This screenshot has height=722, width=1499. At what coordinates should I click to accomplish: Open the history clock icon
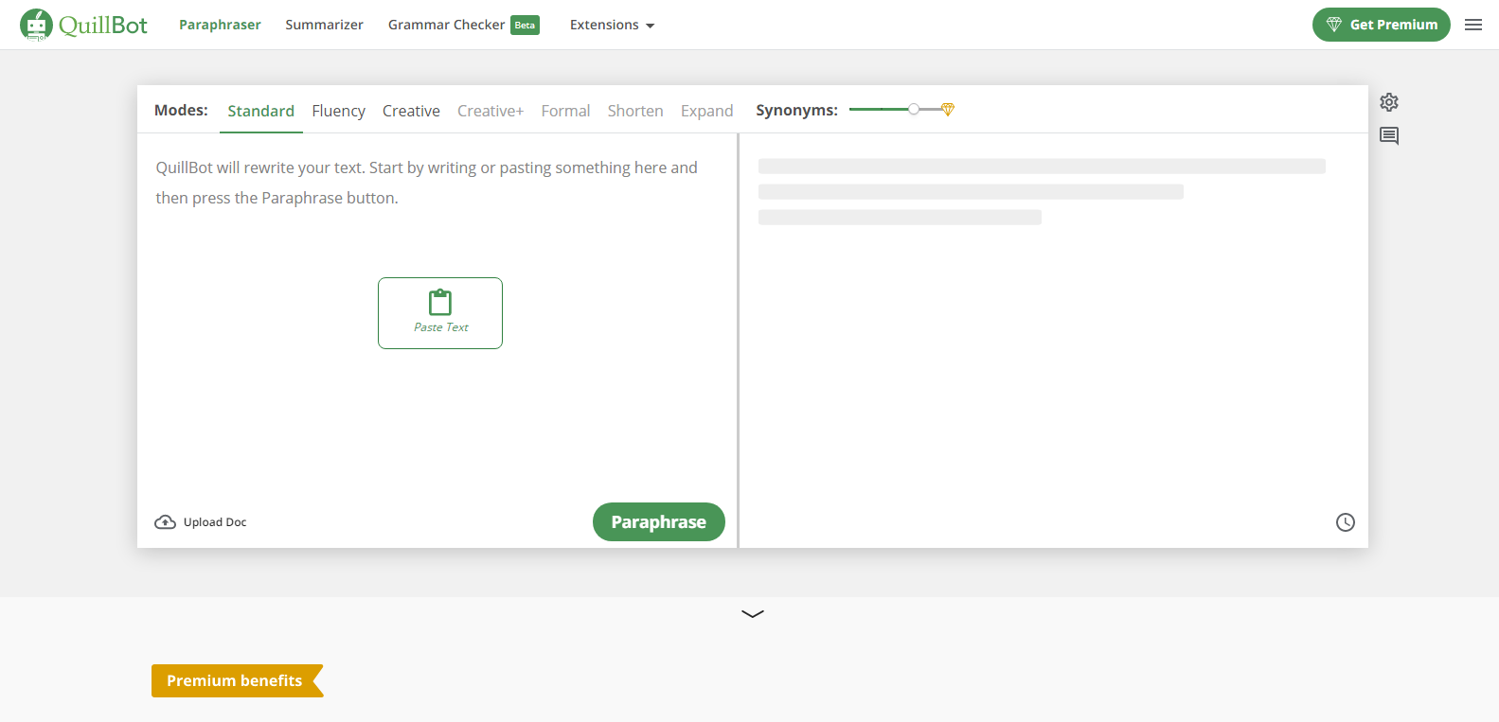coord(1346,522)
